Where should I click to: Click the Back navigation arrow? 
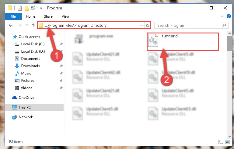[x=11, y=25]
